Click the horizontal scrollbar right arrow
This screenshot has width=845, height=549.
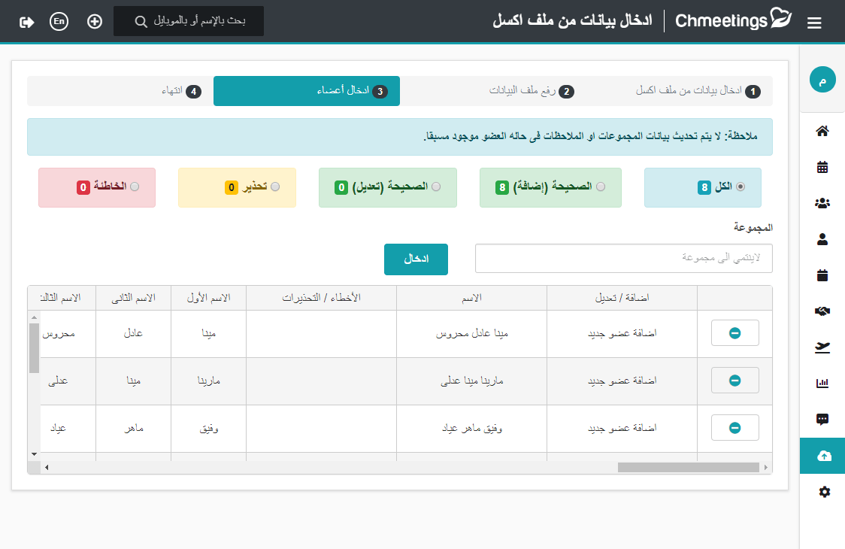766,468
